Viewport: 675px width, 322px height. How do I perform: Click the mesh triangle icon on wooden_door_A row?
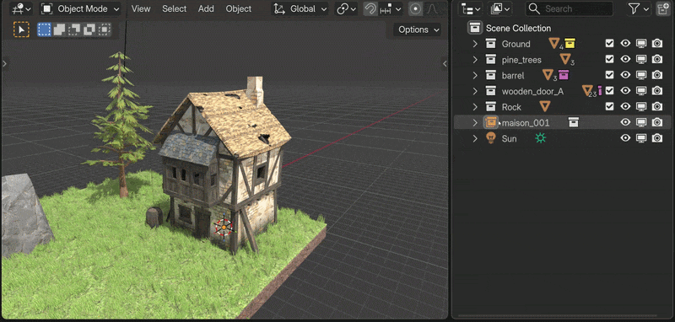(x=587, y=90)
